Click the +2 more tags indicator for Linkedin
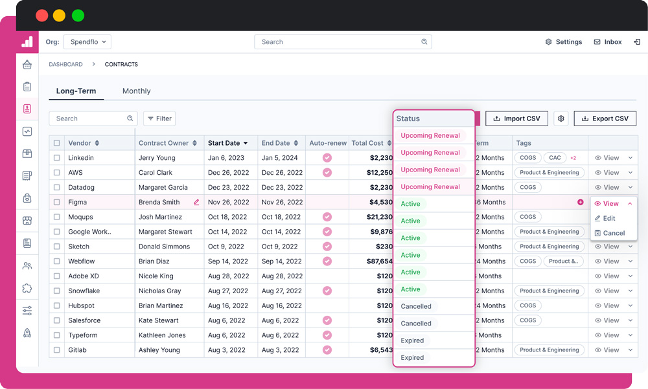 573,158
